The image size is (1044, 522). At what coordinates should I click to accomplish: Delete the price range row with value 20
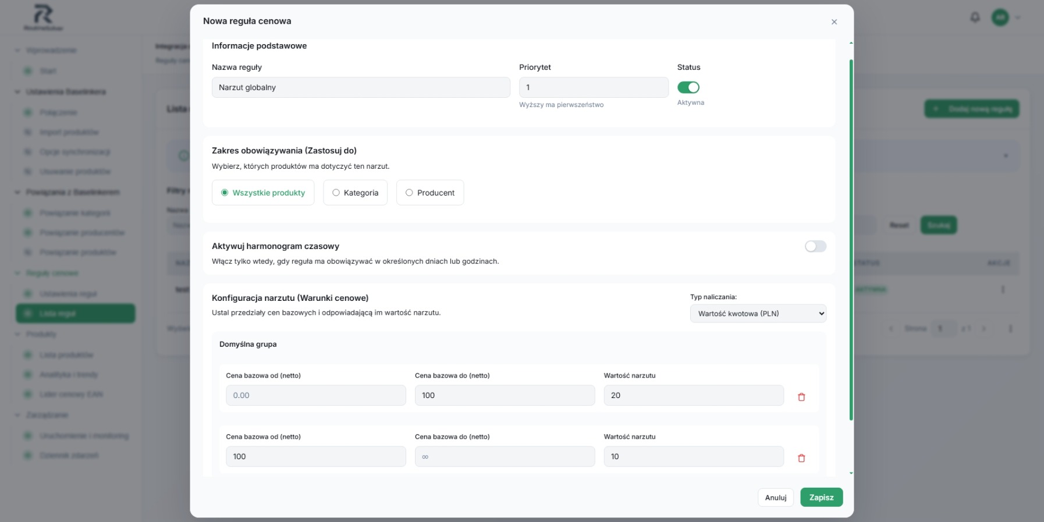tap(801, 397)
